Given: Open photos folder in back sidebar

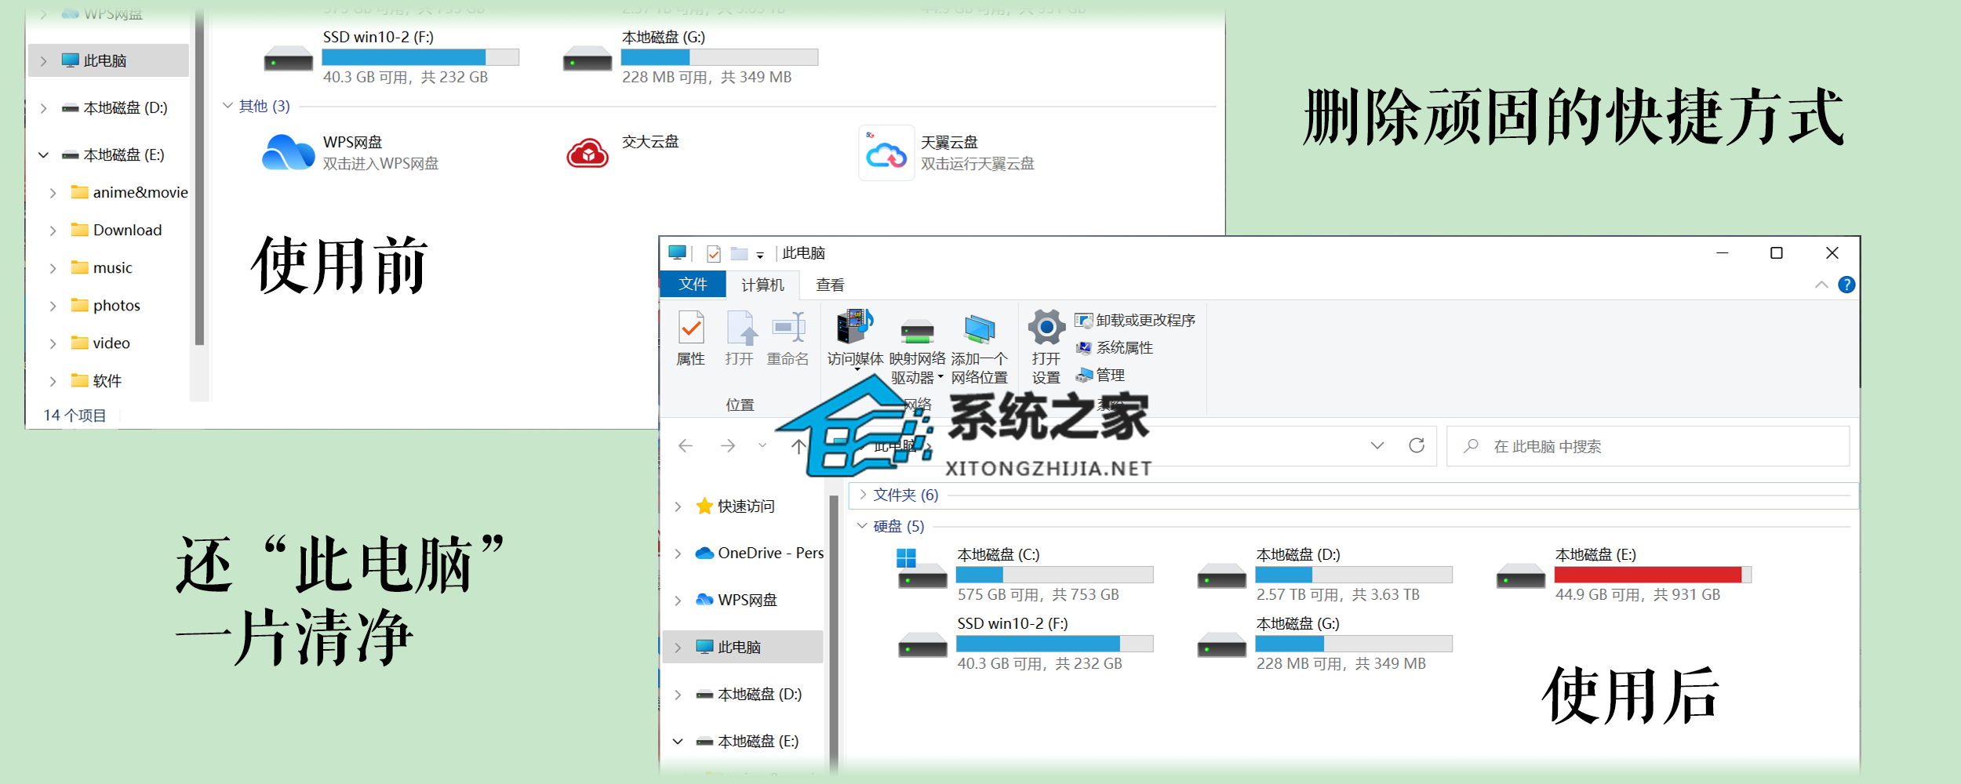Looking at the screenshot, I should coord(105,306).
